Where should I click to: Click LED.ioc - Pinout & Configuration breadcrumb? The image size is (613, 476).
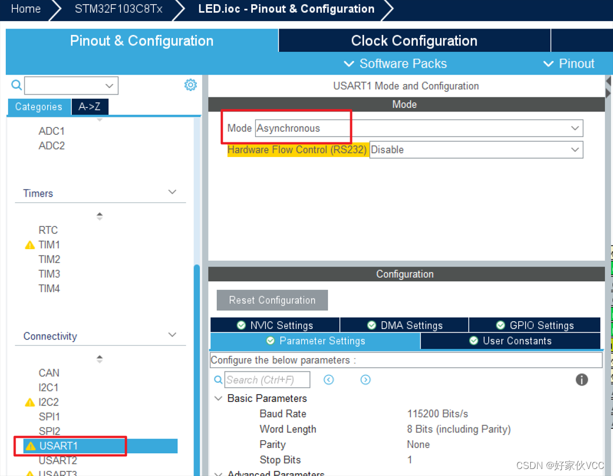click(286, 9)
